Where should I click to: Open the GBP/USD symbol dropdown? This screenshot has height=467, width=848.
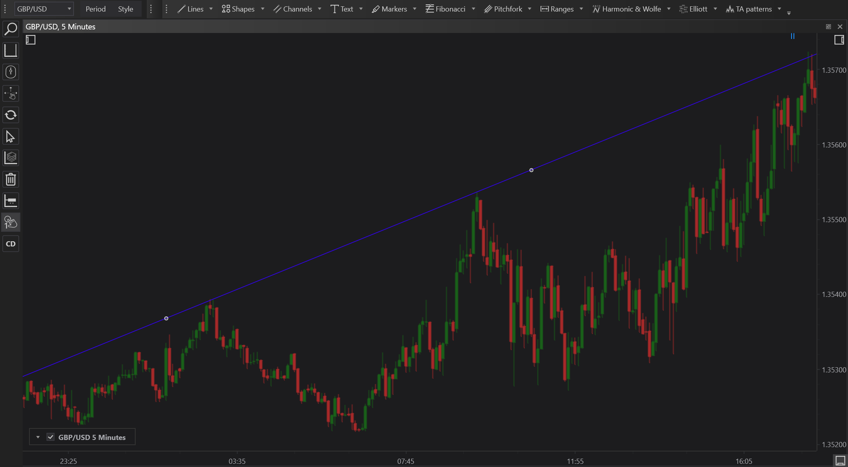click(44, 9)
